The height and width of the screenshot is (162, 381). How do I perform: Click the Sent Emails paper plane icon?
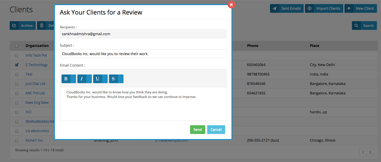click(x=275, y=8)
